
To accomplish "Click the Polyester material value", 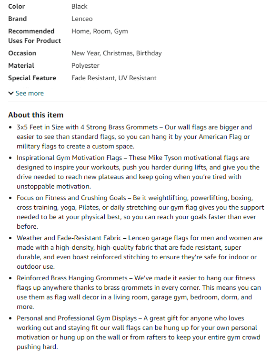I will (x=85, y=66).
